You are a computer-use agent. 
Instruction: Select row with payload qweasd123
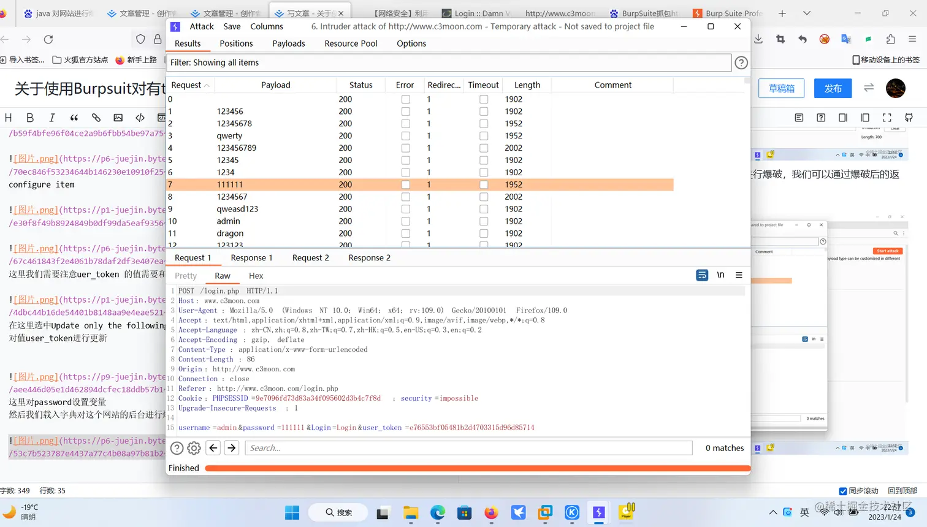(420, 209)
